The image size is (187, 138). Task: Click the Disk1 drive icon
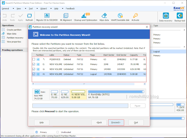37,92
